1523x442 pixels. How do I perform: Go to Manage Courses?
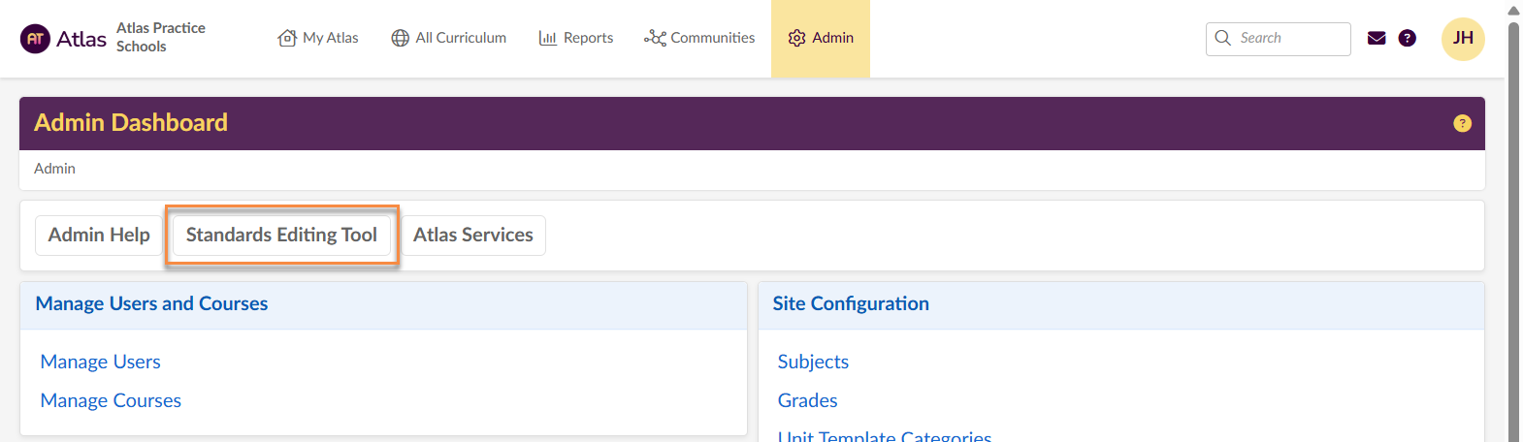(111, 400)
